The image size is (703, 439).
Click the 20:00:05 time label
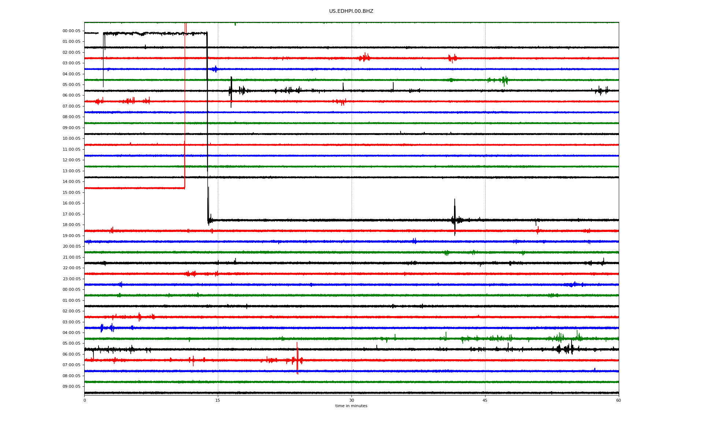click(71, 247)
